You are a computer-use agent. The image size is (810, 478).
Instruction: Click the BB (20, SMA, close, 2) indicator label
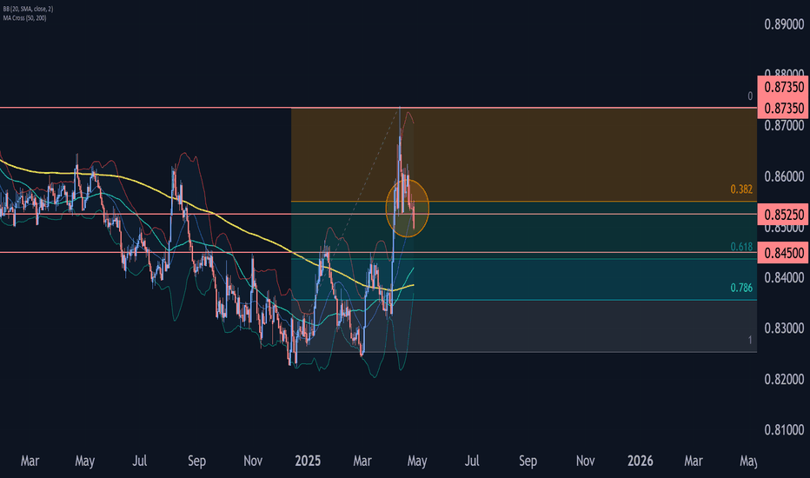28,10
